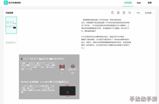Copy the recognized text with the copy icon
Image resolution: width=159 pixels, height=104 pixels.
click(x=112, y=13)
